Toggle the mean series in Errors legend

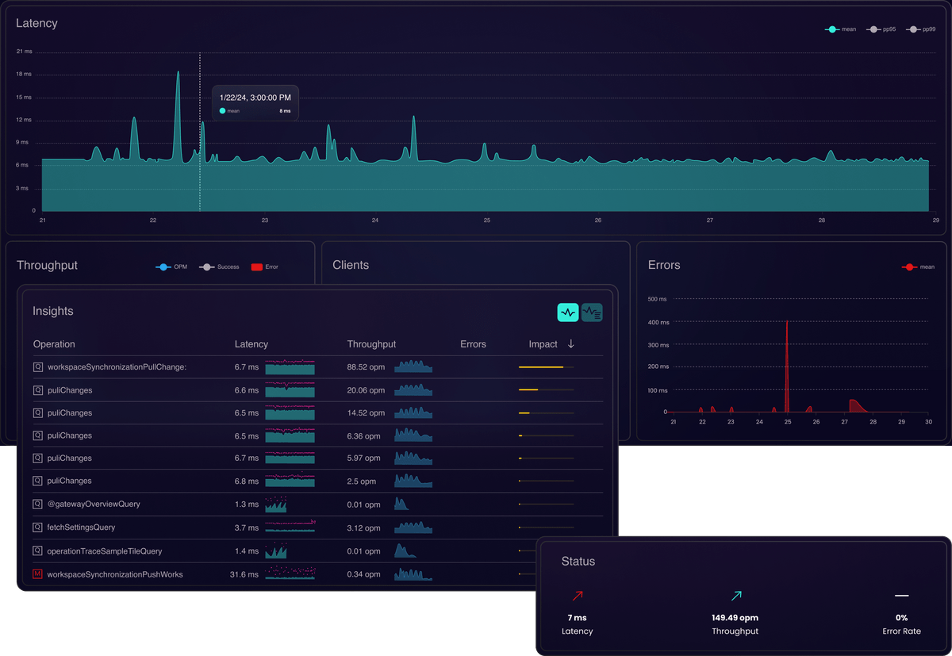click(x=919, y=267)
